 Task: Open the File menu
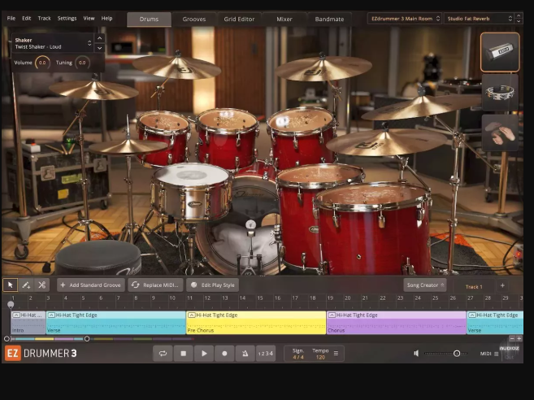[11, 19]
